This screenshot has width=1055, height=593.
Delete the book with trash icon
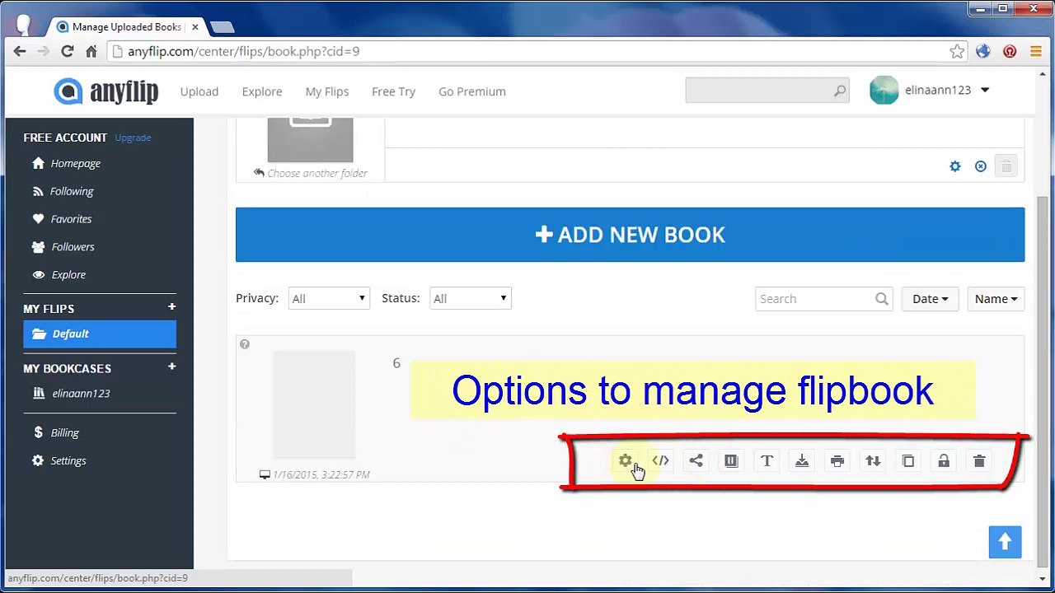click(x=979, y=461)
